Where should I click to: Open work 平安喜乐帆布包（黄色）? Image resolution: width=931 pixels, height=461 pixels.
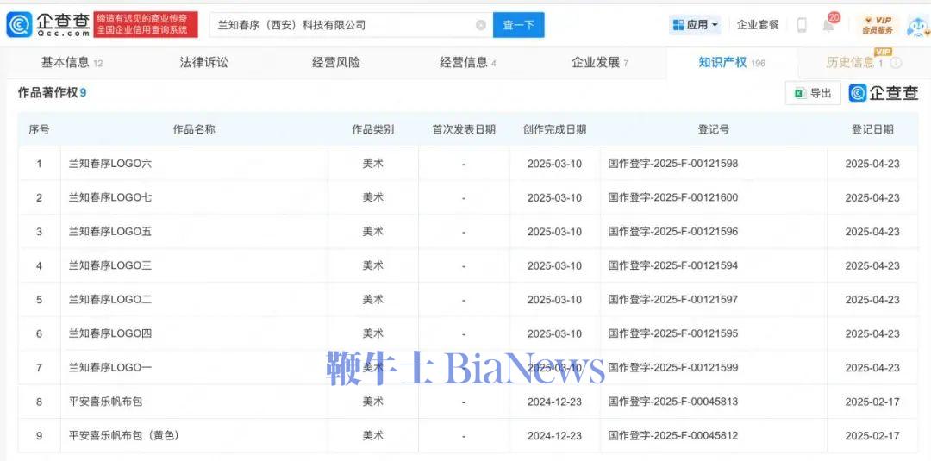click(x=124, y=435)
